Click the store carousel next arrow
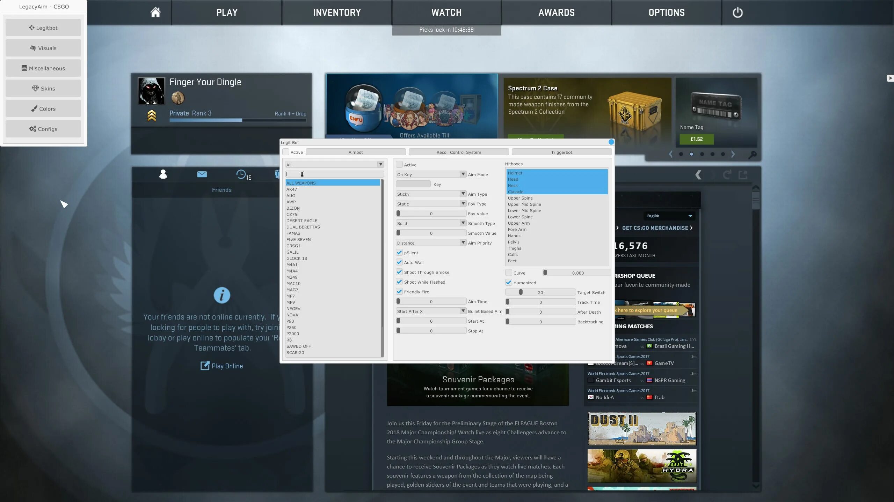 pyautogui.click(x=733, y=154)
